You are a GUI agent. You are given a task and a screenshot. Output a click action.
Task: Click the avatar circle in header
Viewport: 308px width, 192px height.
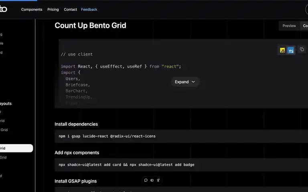(x=307, y=10)
